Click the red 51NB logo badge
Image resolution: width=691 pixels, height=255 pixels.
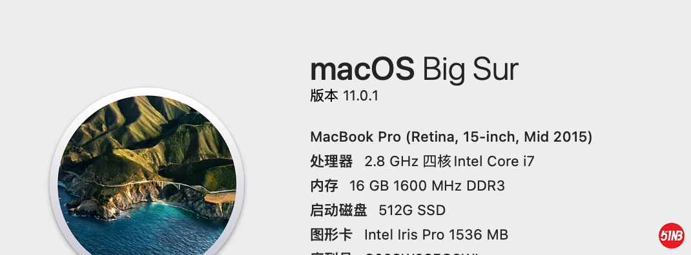[x=671, y=236]
